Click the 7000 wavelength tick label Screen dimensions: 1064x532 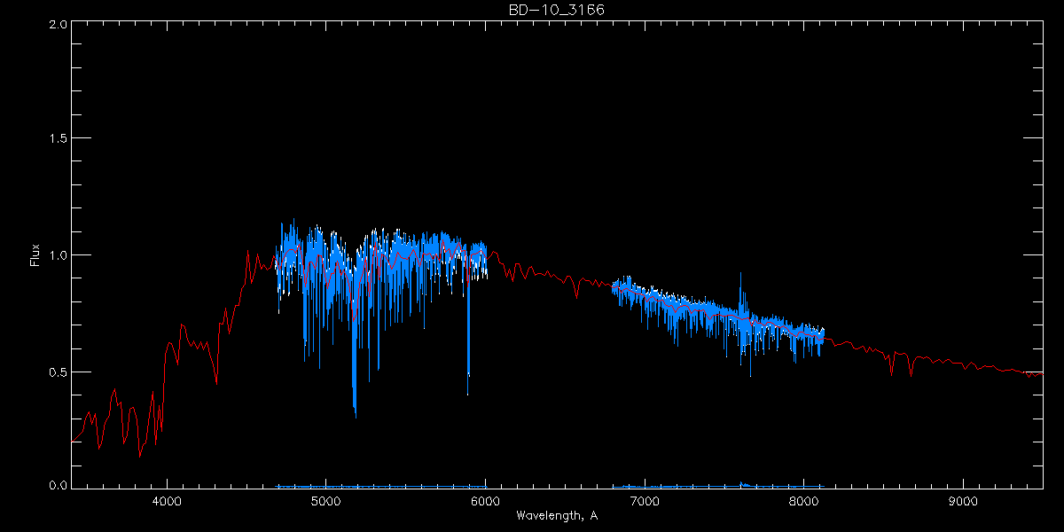click(645, 500)
